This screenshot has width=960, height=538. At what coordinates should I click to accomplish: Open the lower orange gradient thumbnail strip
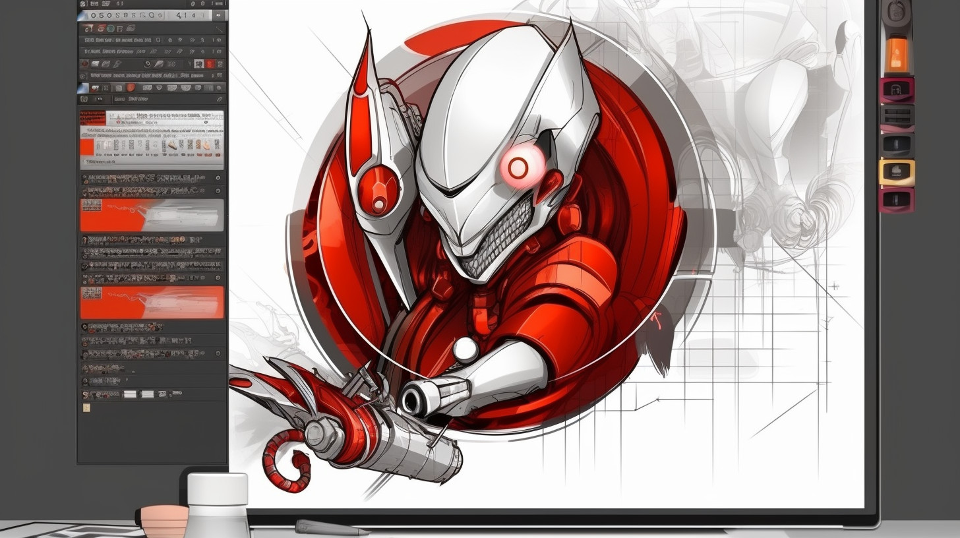pyautogui.click(x=152, y=303)
